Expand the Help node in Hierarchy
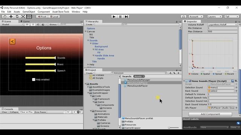The image size is (241, 135). tap(88, 64)
